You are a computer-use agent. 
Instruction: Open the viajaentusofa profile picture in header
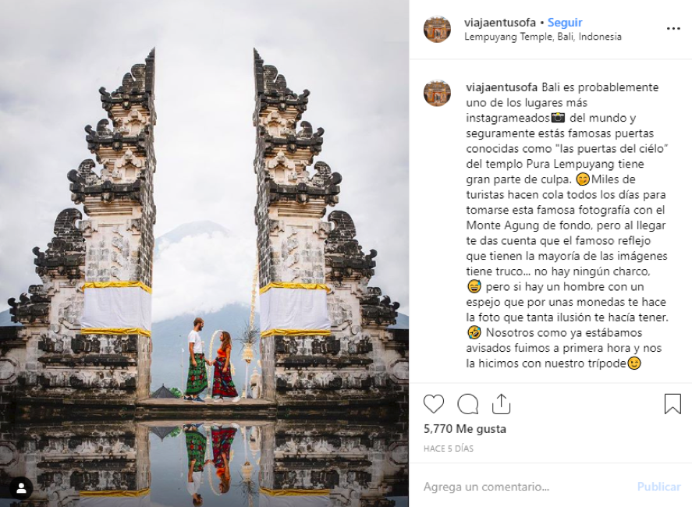(x=437, y=29)
